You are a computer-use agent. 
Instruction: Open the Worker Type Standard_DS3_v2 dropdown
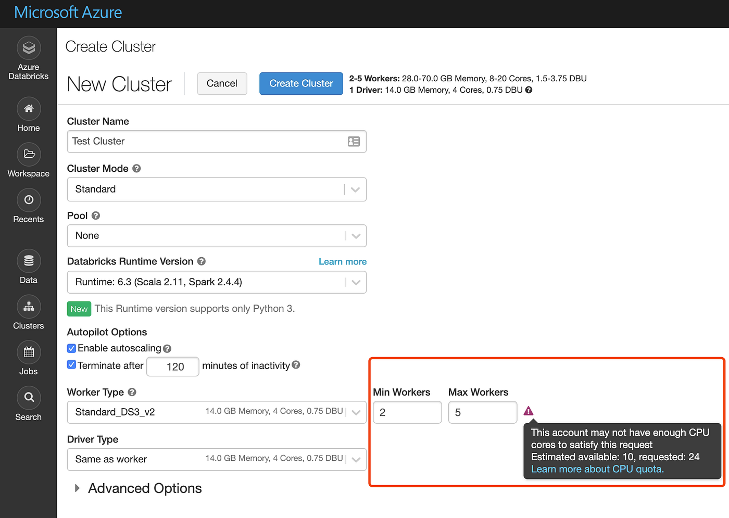point(217,412)
